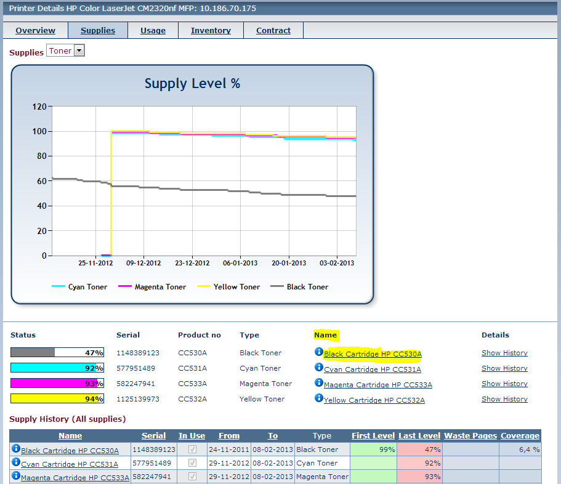Click info icon beside Magenta Cartridge status row

tap(318, 383)
